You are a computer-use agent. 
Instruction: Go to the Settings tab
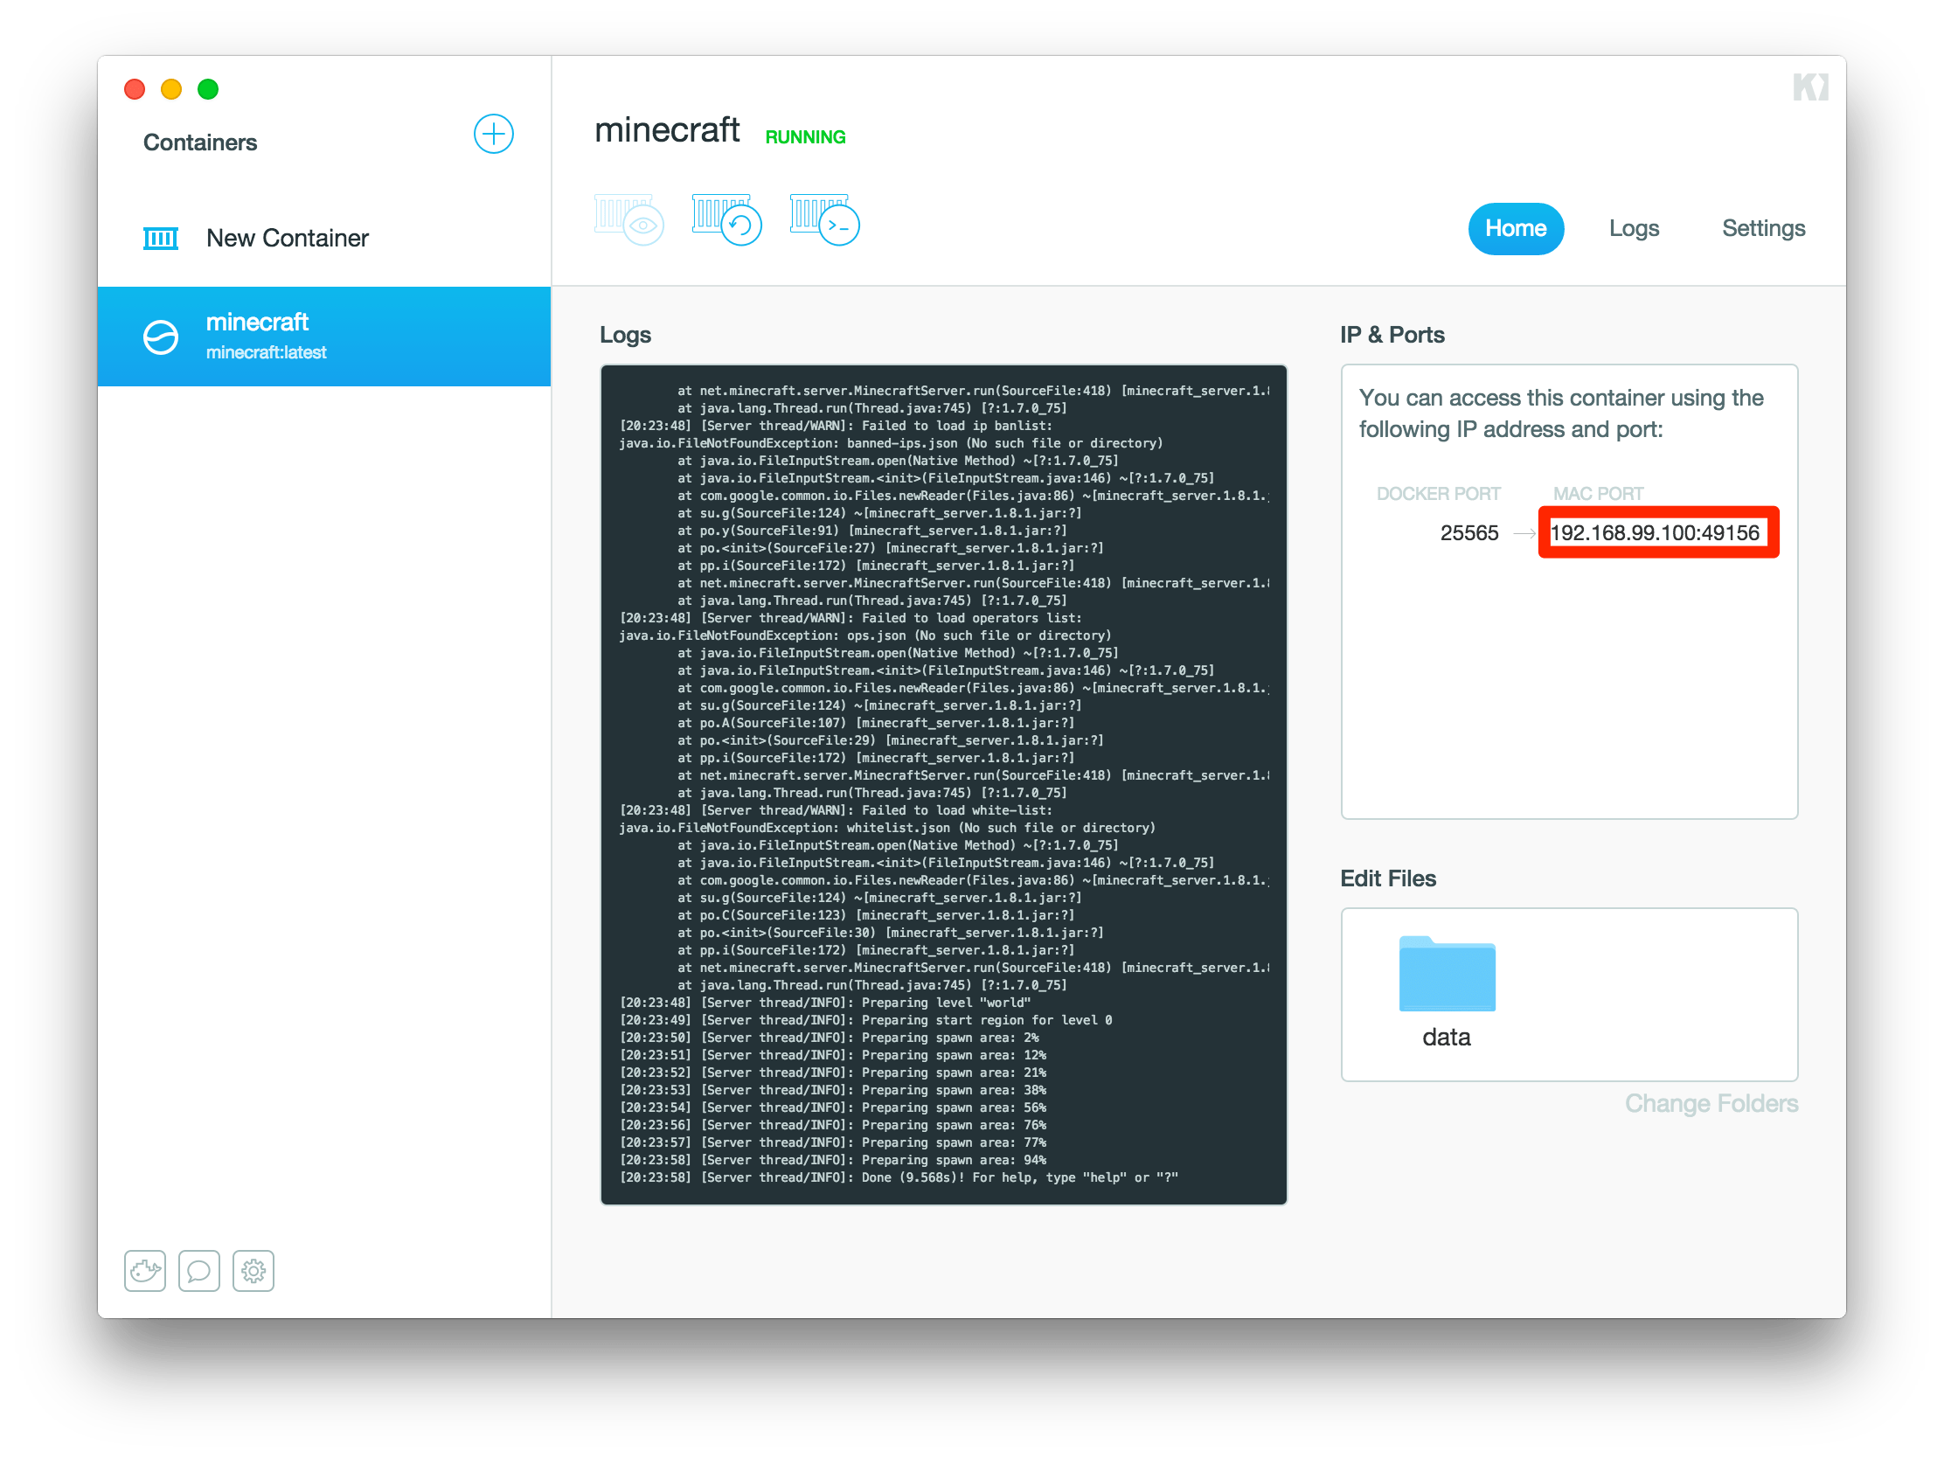click(1763, 228)
